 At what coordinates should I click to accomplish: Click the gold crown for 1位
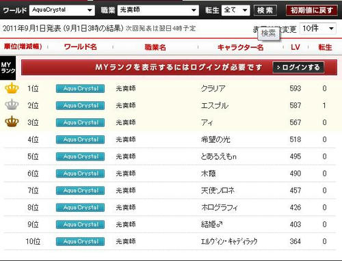coord(12,88)
